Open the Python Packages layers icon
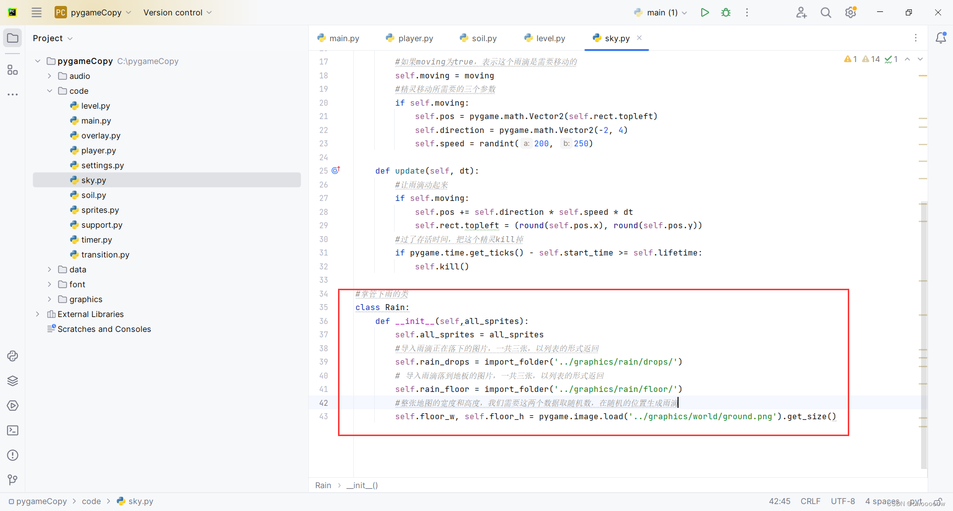 point(13,381)
